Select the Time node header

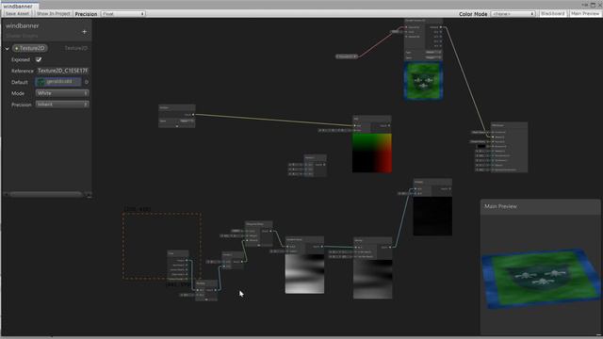click(x=178, y=253)
